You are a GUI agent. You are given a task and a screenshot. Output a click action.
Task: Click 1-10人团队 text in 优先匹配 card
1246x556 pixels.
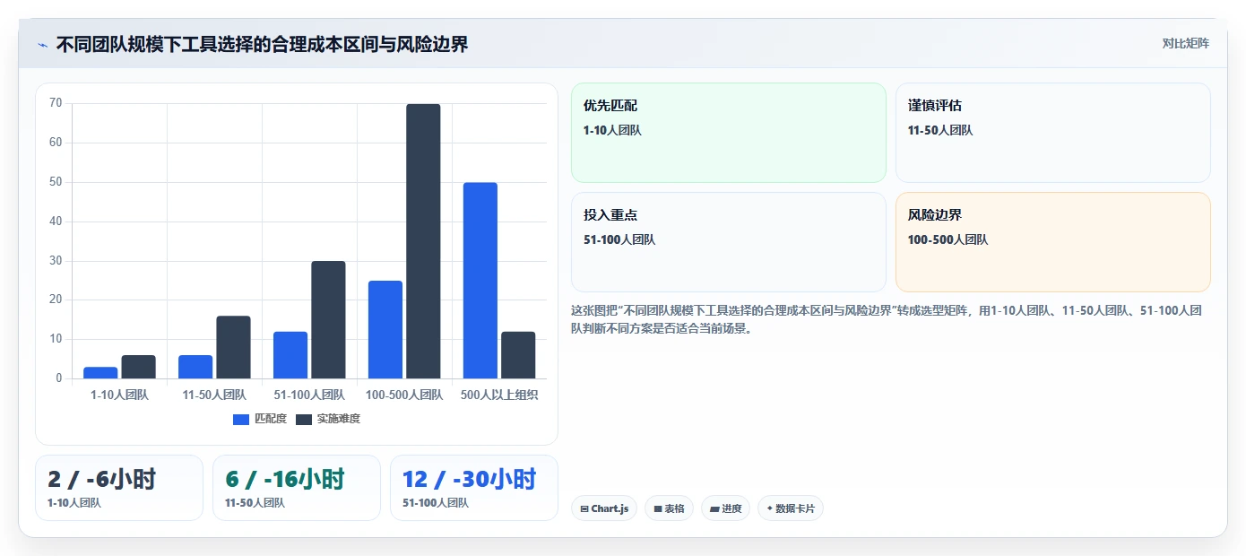[x=612, y=130]
